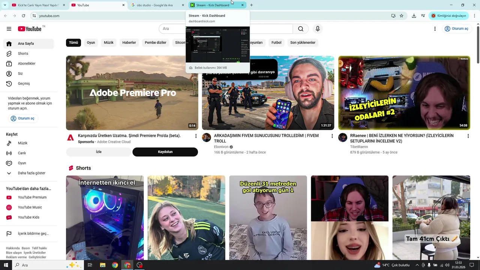Open the Windows Start menu
The height and width of the screenshot is (270, 480).
[6, 265]
